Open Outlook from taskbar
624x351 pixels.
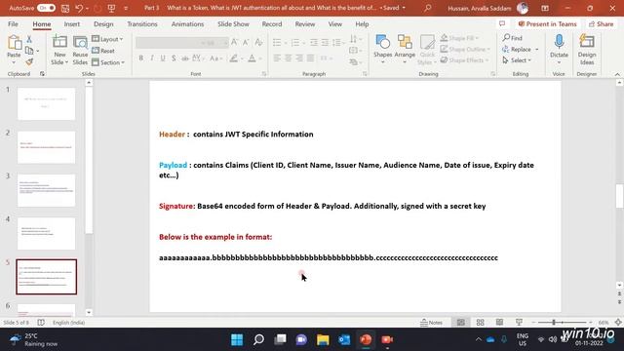point(344,339)
